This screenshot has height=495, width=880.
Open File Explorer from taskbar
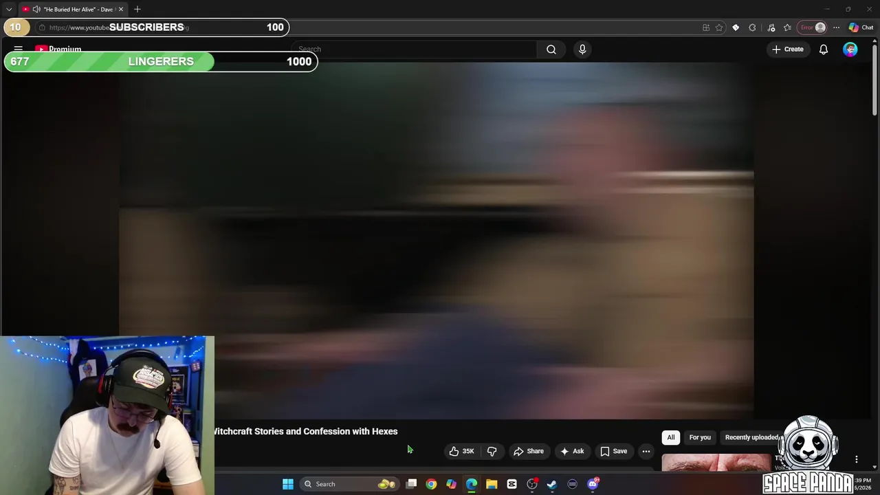(x=492, y=484)
